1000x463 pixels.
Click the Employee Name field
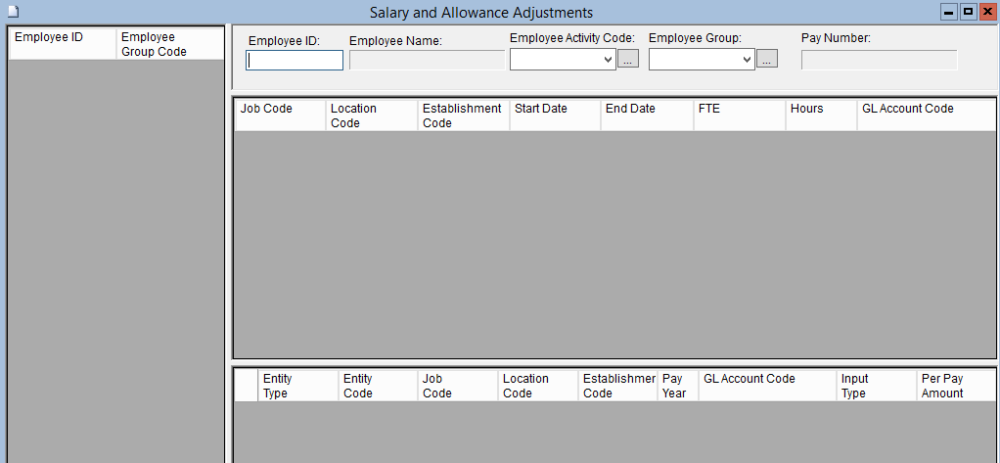pos(427,61)
